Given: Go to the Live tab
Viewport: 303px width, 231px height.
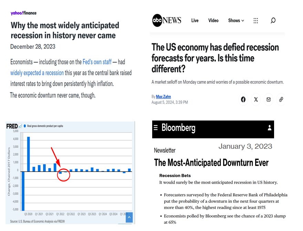Looking at the screenshot, I should point(195,21).
